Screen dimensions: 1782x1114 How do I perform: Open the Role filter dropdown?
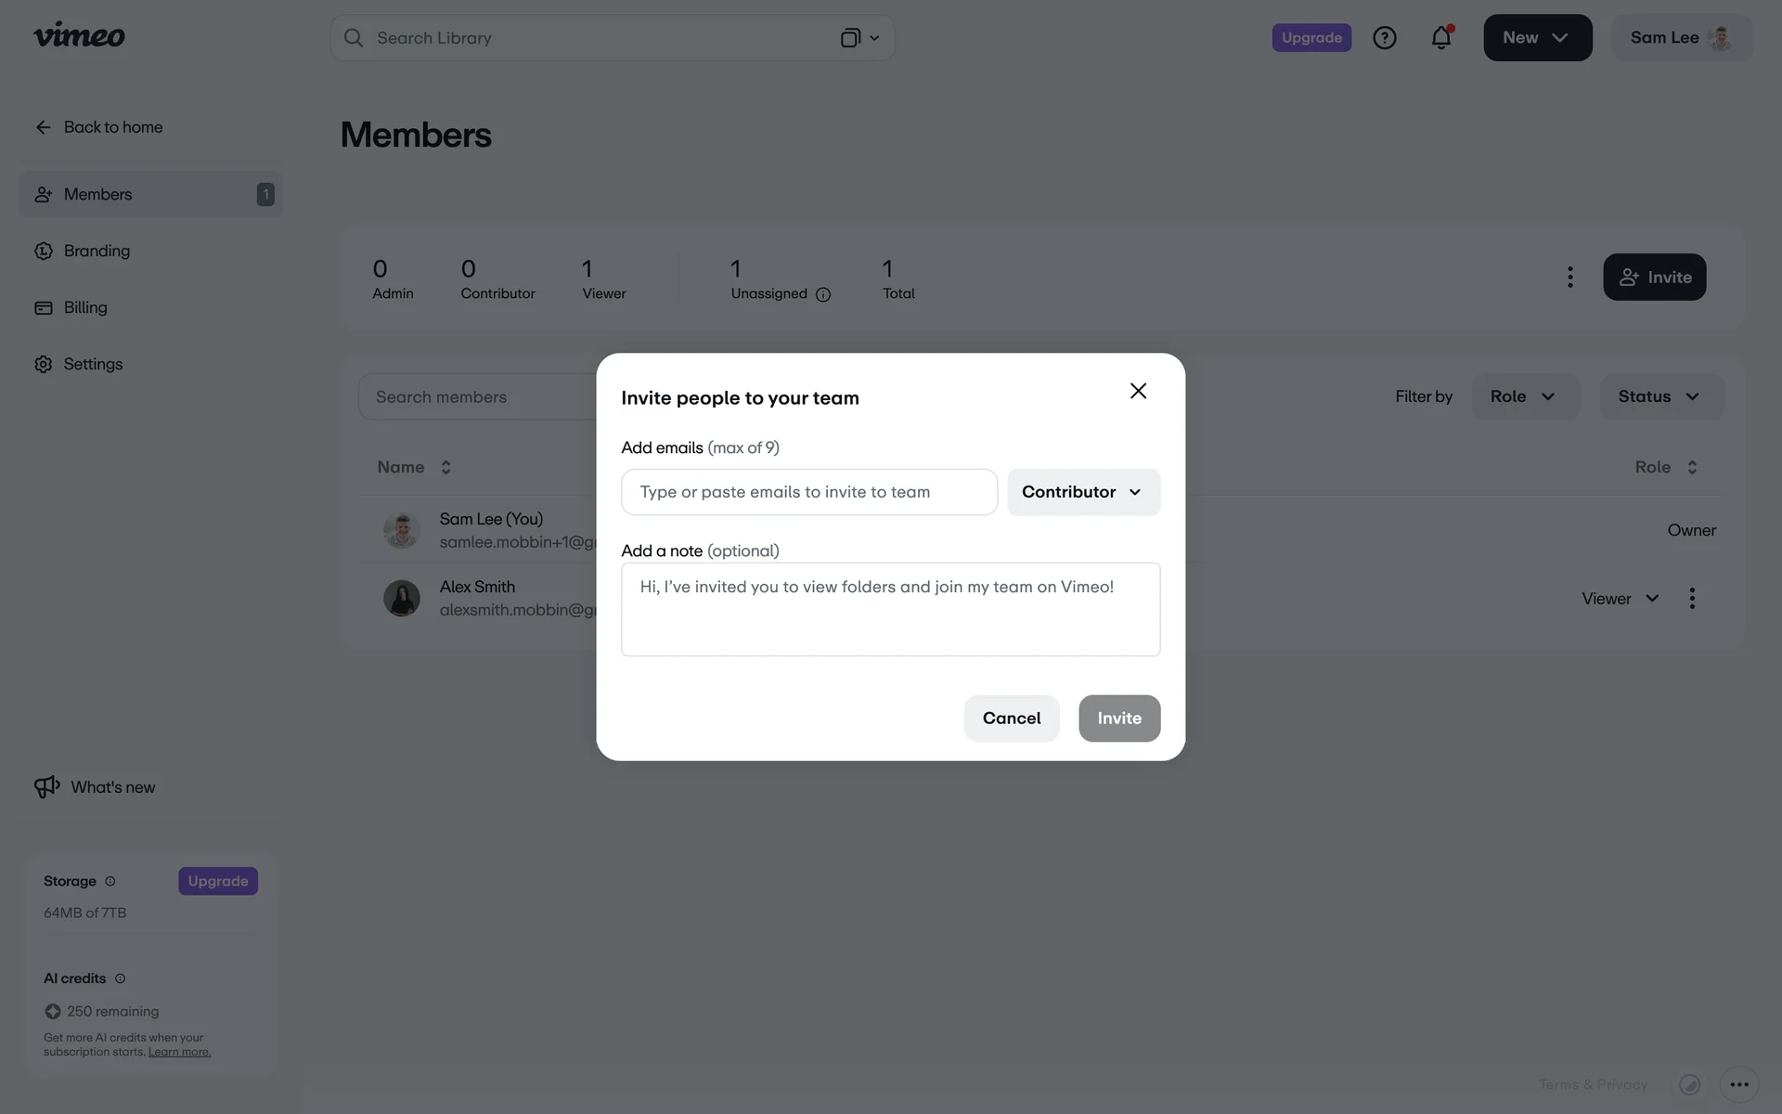coord(1524,396)
